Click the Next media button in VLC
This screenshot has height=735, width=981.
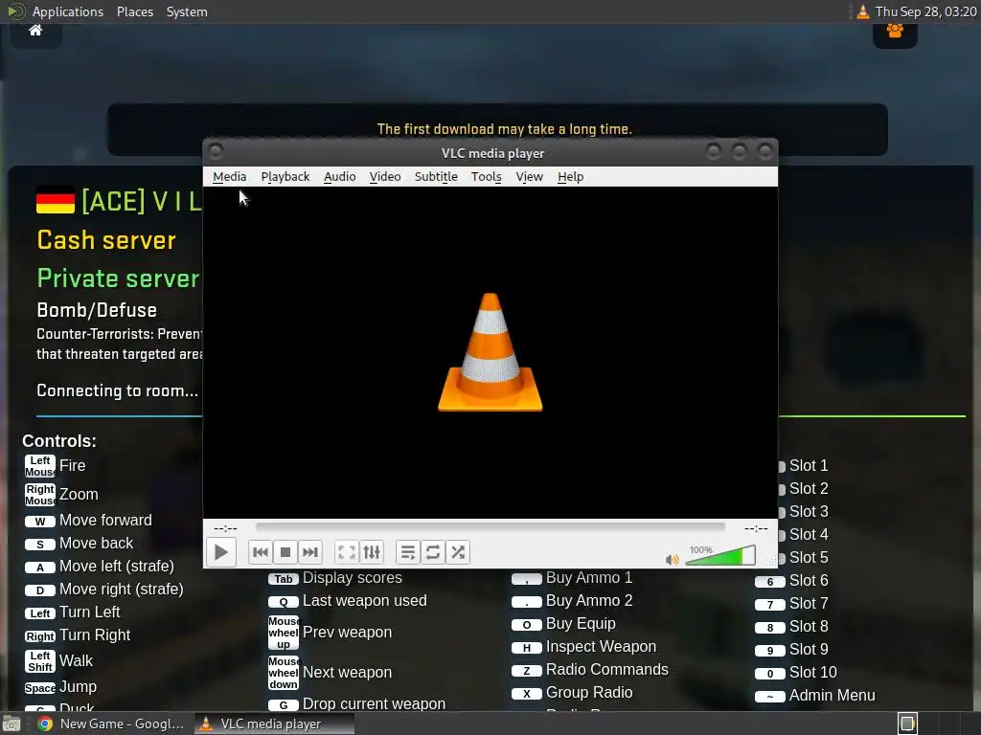pyautogui.click(x=310, y=552)
